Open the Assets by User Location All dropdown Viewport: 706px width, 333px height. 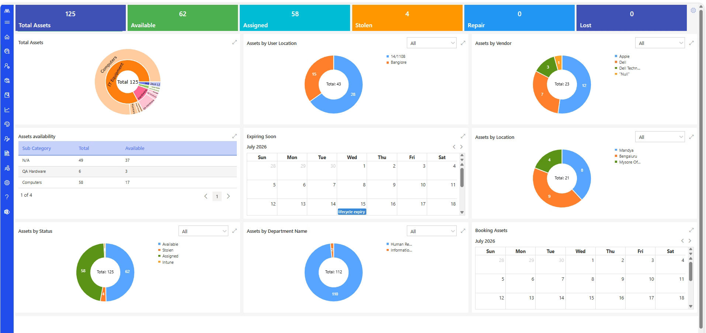tap(432, 43)
